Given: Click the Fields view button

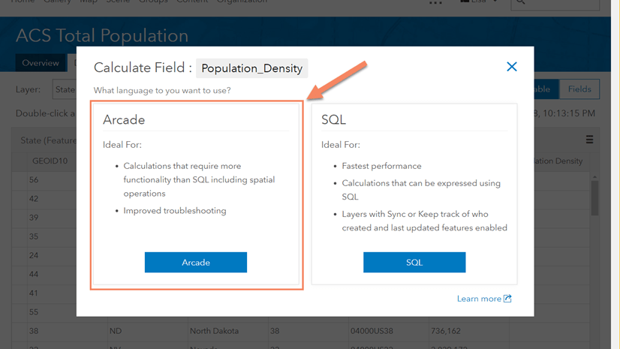Looking at the screenshot, I should 579,89.
